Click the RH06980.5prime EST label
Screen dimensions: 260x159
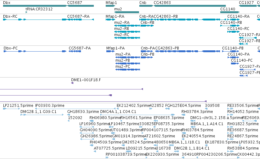[105, 118]
